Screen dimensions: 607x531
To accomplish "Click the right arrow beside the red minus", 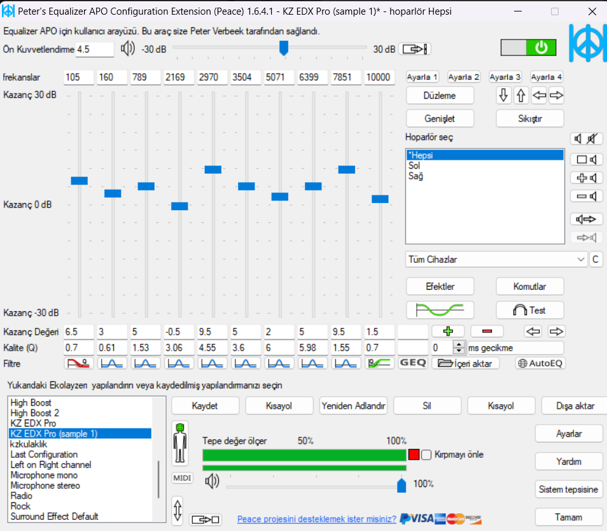I will pyautogui.click(x=556, y=332).
